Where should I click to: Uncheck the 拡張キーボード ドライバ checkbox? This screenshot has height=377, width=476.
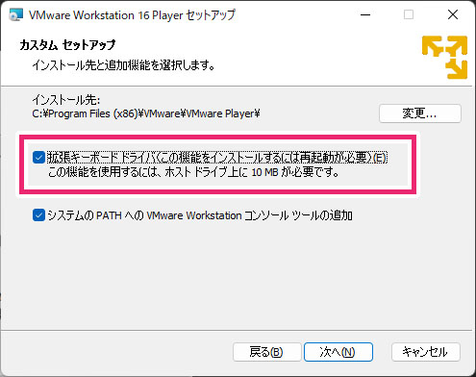pos(38,158)
